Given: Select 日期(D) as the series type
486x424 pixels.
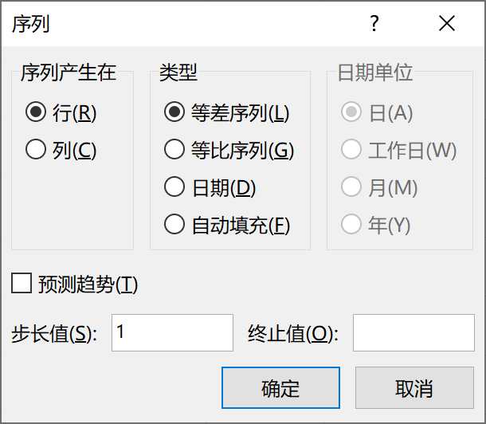Looking at the screenshot, I should point(174,188).
